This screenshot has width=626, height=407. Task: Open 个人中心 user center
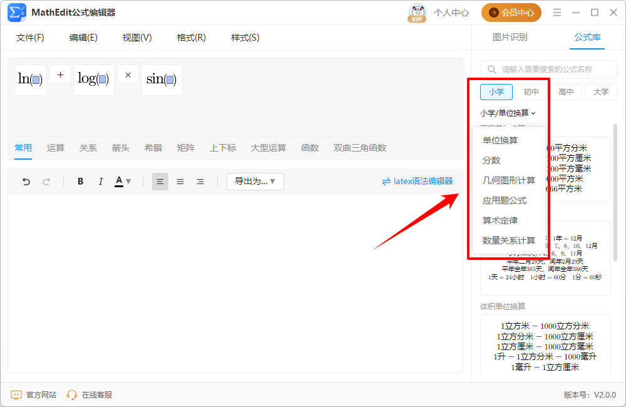451,13
